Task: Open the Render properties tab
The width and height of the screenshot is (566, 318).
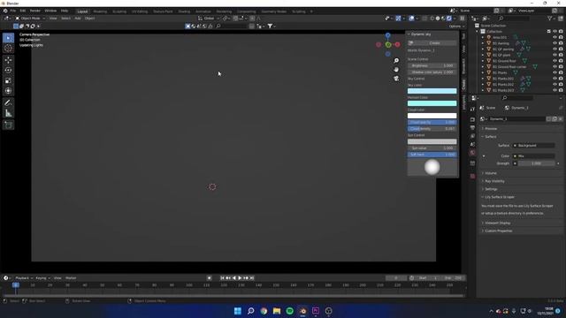Action: pos(472,119)
